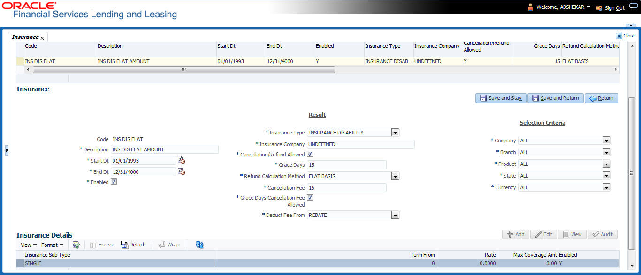This screenshot has height=275, width=641.
Task: Click the refresh icon in Insurance Details
Action: click(x=199, y=245)
